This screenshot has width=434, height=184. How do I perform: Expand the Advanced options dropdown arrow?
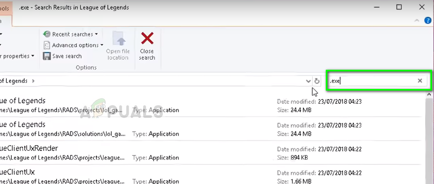click(102, 45)
